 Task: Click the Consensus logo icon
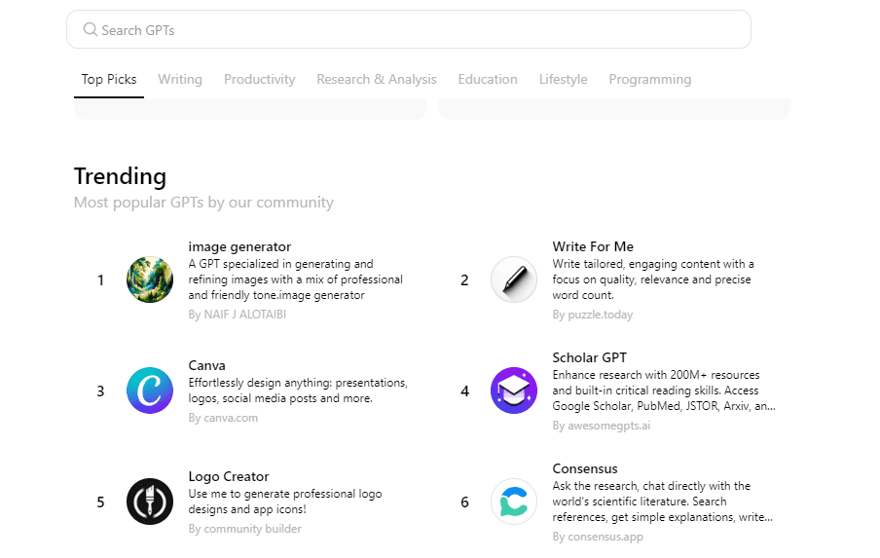click(x=513, y=502)
